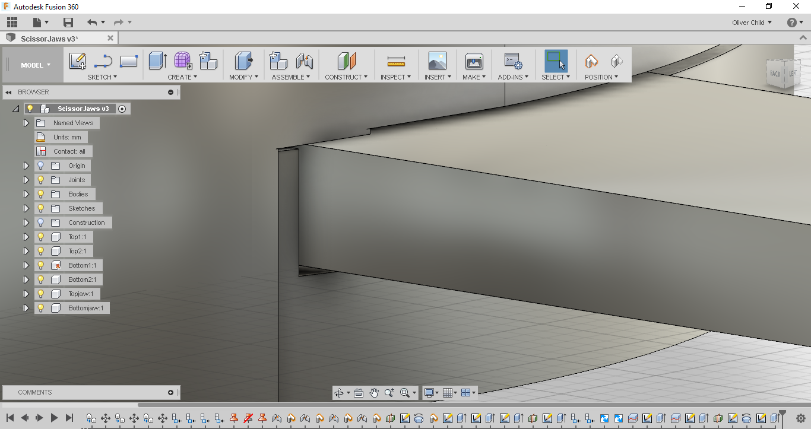Expand the Origin folder arrow
The image size is (811, 429).
click(26, 166)
